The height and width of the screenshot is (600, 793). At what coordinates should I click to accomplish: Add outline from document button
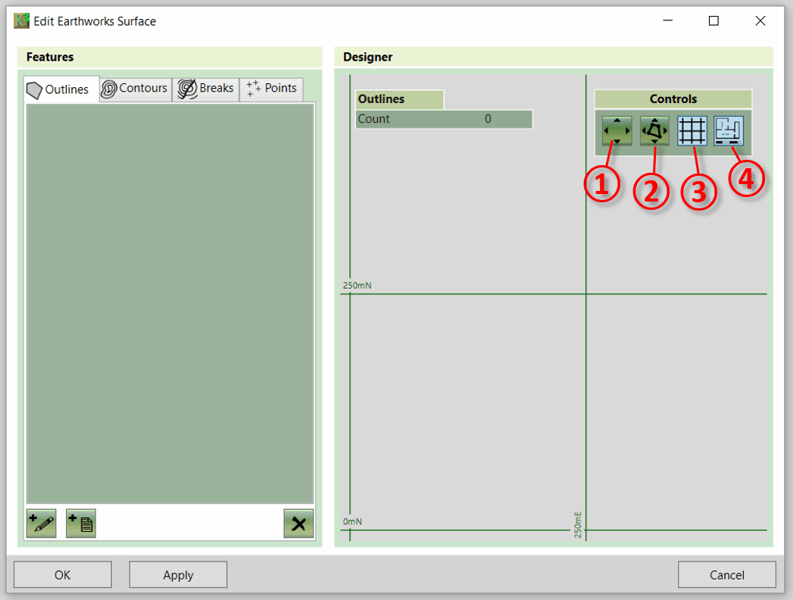tap(81, 523)
